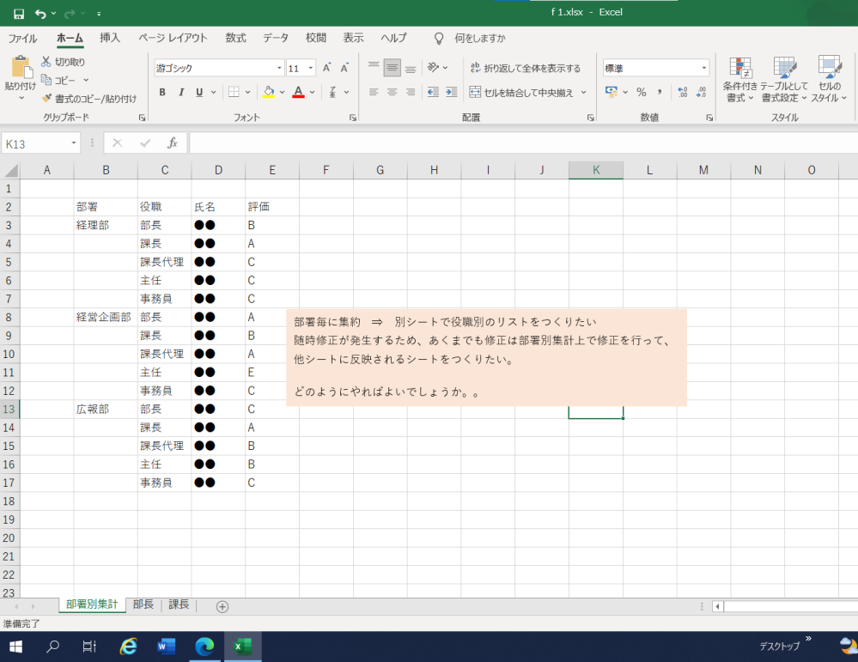Decrease font size with small A
Screen dimensions: 858x662
tap(344, 68)
